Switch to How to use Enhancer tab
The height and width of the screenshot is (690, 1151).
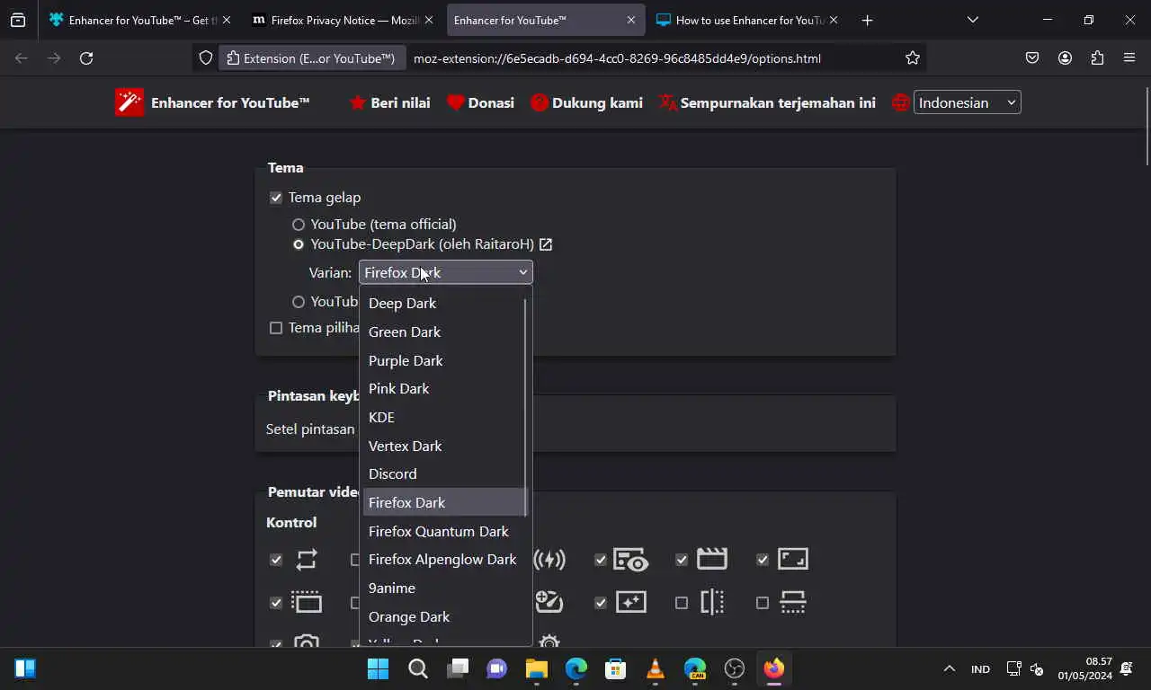click(x=748, y=20)
